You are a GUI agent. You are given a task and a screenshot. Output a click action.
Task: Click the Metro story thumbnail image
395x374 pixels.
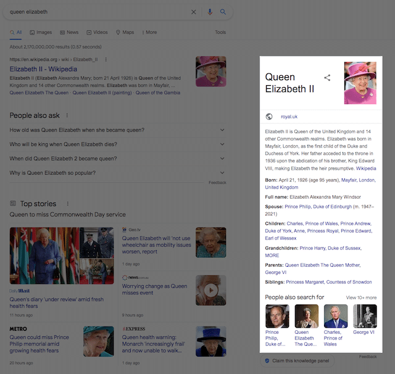[99, 341]
